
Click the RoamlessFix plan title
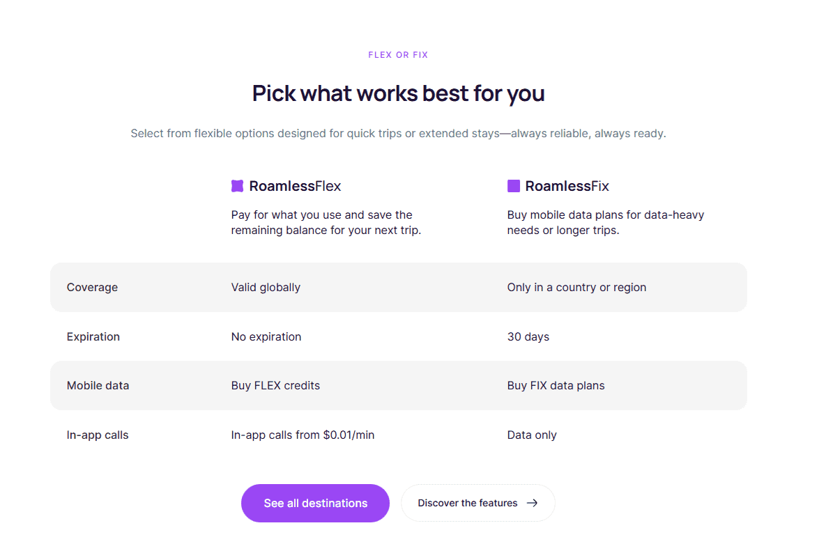[567, 186]
